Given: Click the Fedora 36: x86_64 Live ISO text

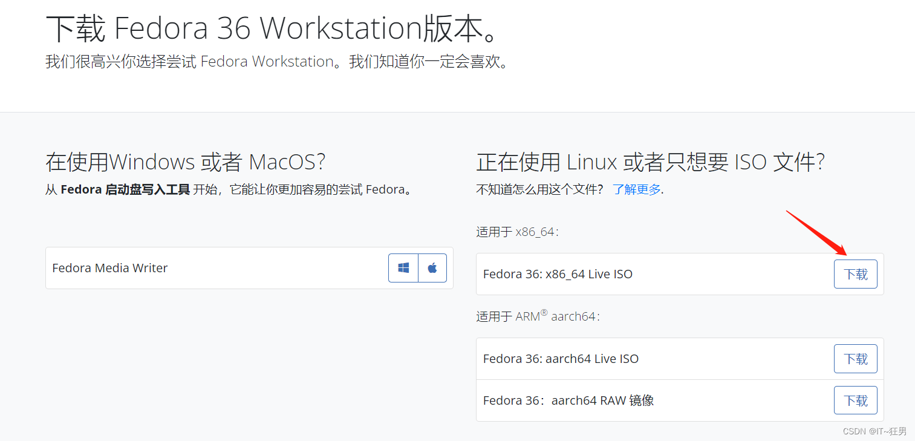Looking at the screenshot, I should tap(558, 274).
